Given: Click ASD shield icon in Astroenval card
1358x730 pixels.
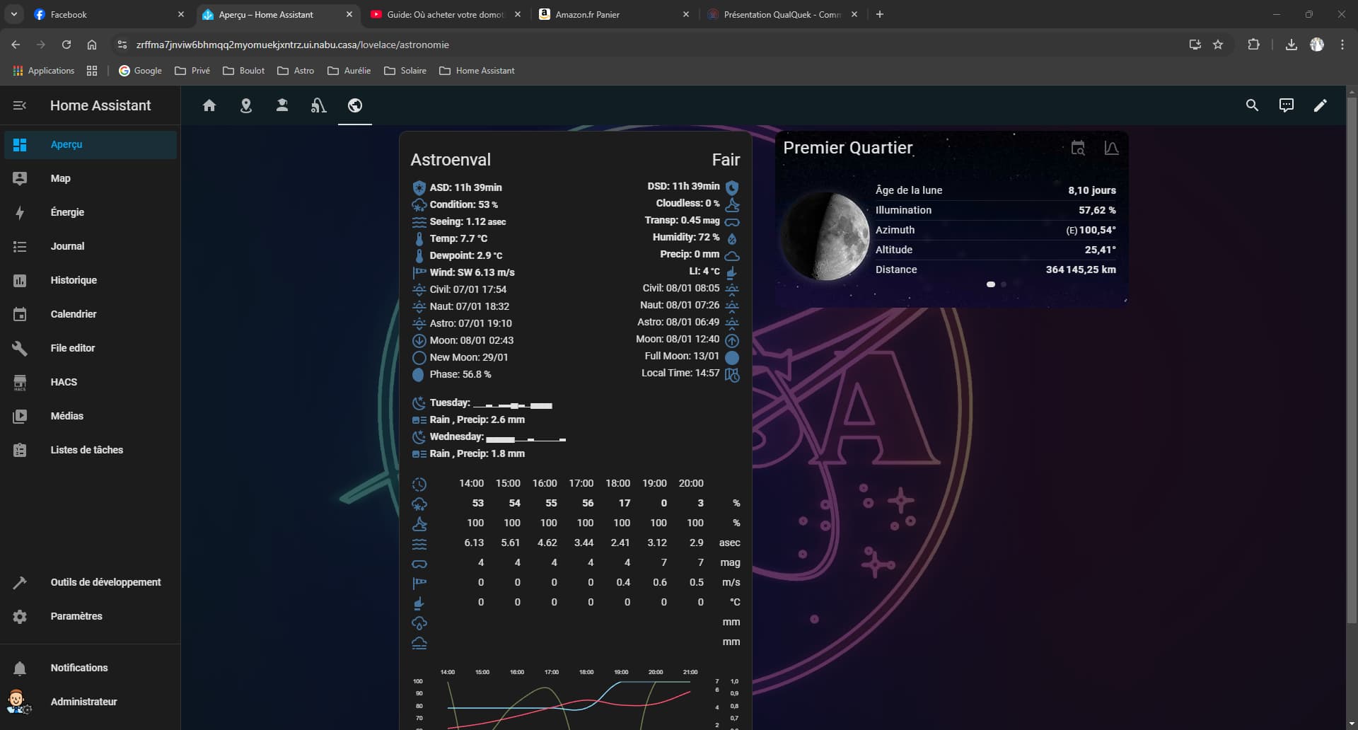Looking at the screenshot, I should 419,187.
